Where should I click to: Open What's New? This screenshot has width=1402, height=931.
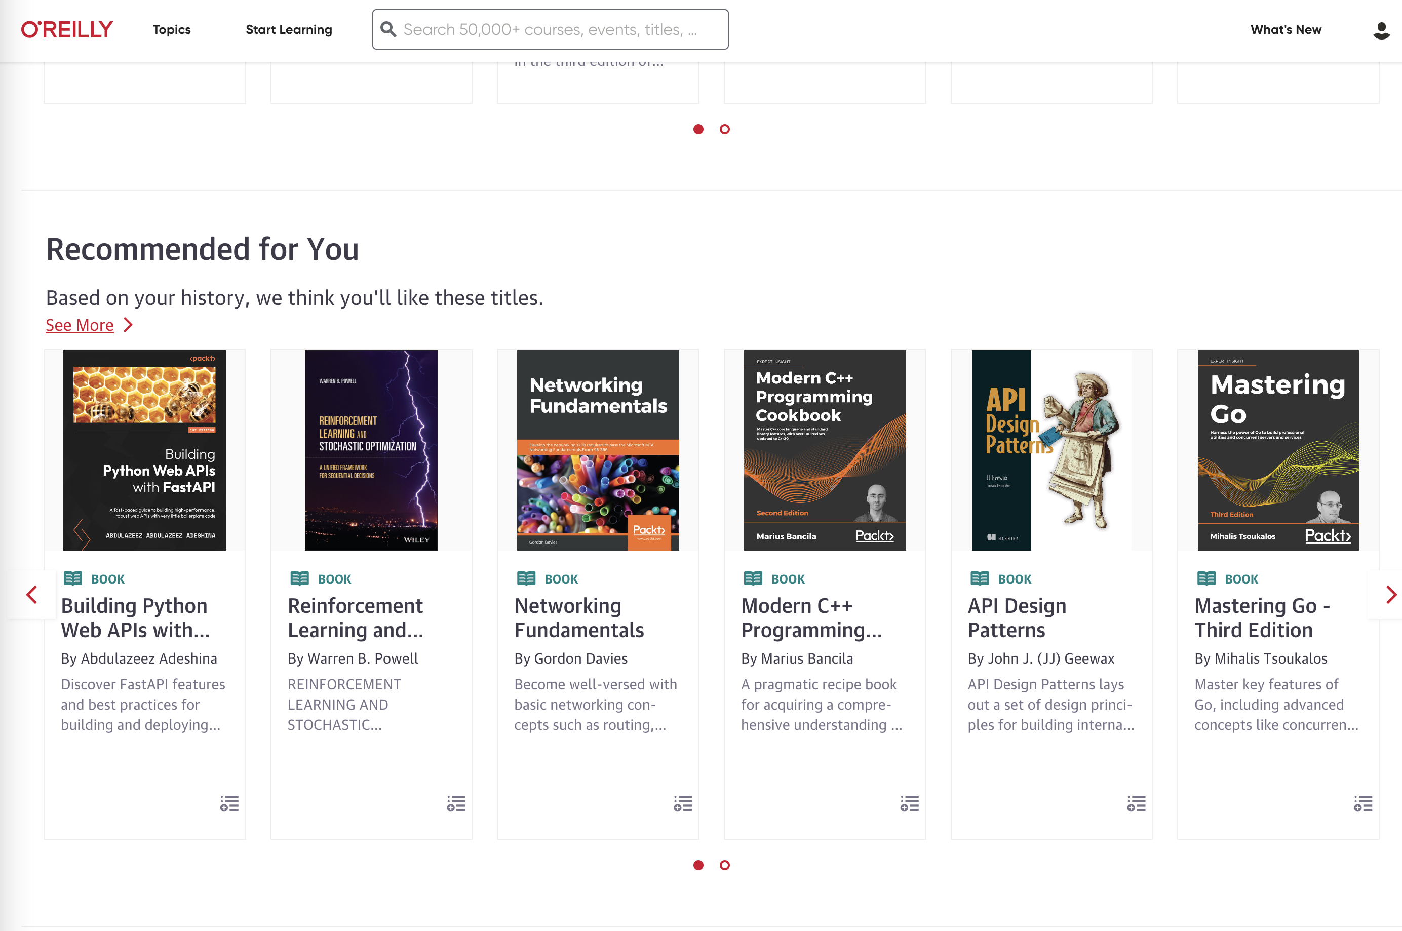[x=1286, y=30]
